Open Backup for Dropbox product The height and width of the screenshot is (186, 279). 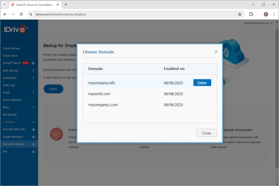(14, 144)
